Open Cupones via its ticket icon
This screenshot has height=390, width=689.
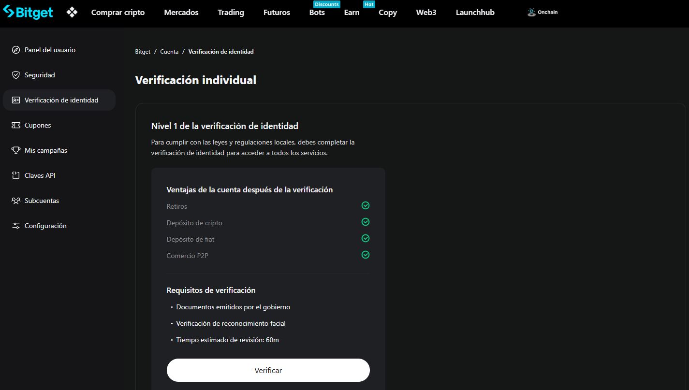(15, 125)
